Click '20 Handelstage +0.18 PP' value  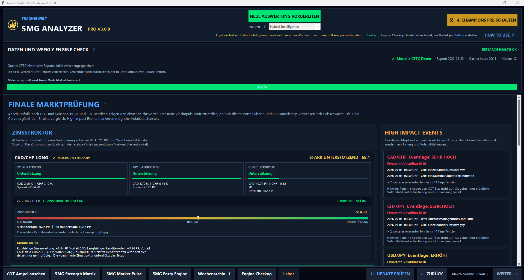tap(73, 227)
